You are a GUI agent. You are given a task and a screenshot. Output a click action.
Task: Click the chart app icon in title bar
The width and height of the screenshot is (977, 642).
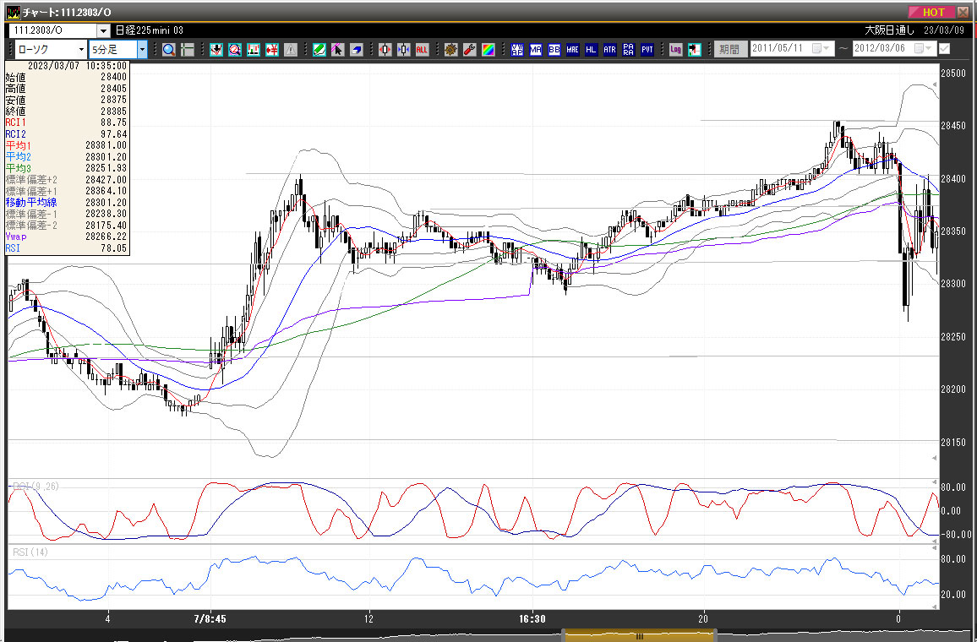pyautogui.click(x=13, y=13)
